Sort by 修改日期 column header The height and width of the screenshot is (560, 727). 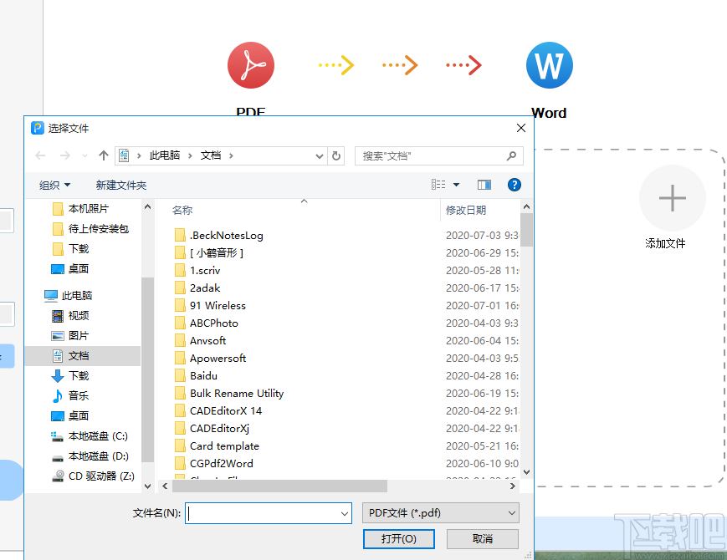click(x=466, y=211)
